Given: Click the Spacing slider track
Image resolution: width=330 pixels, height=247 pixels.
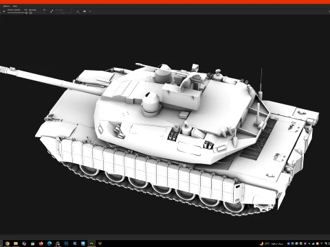Looking at the screenshot, I should [38, 13].
